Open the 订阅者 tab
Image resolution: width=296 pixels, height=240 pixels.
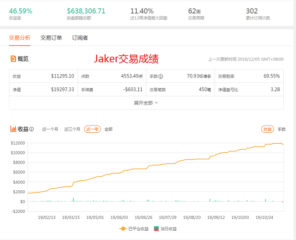[x=80, y=38]
